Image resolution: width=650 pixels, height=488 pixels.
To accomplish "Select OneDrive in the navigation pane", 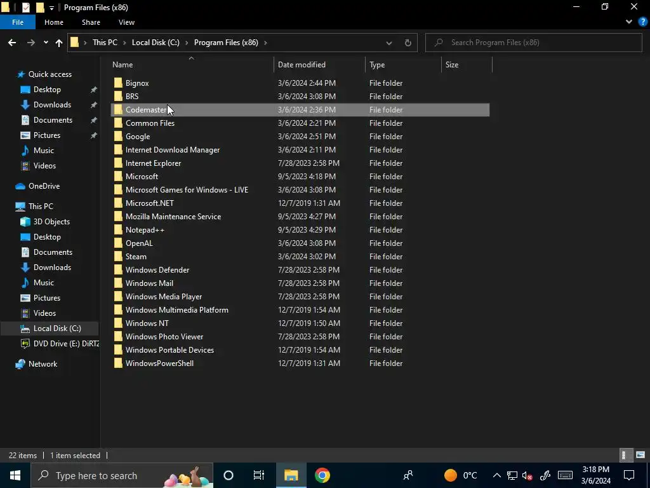I will (x=44, y=186).
